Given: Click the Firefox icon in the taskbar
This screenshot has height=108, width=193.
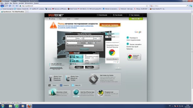Looking at the screenshot, I should click(29, 106).
